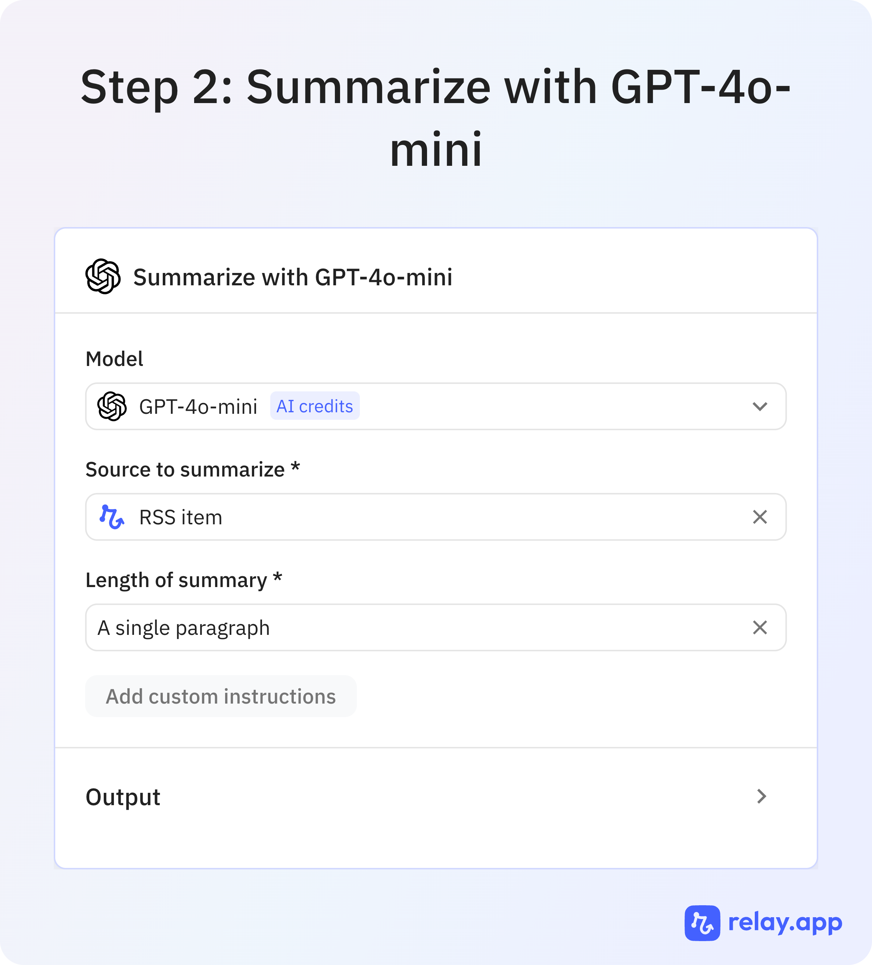Select the GPT-4o-mini model icon
872x965 pixels.
(x=111, y=406)
